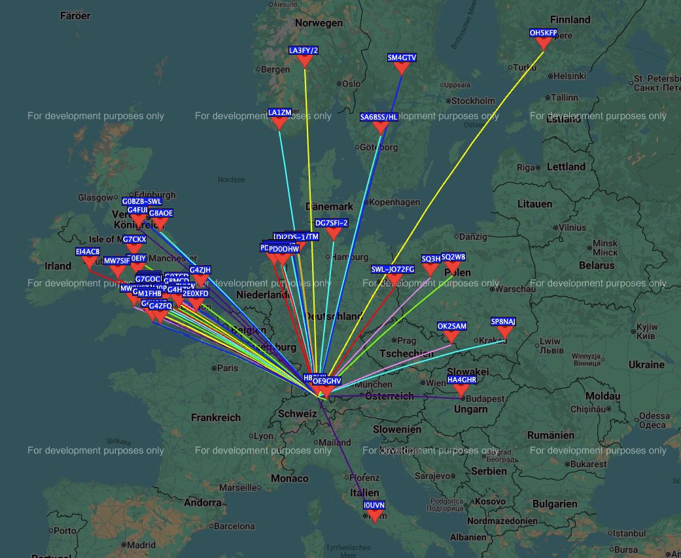
Task: Select the SQ2WB pin in Poland
Action: point(453,268)
